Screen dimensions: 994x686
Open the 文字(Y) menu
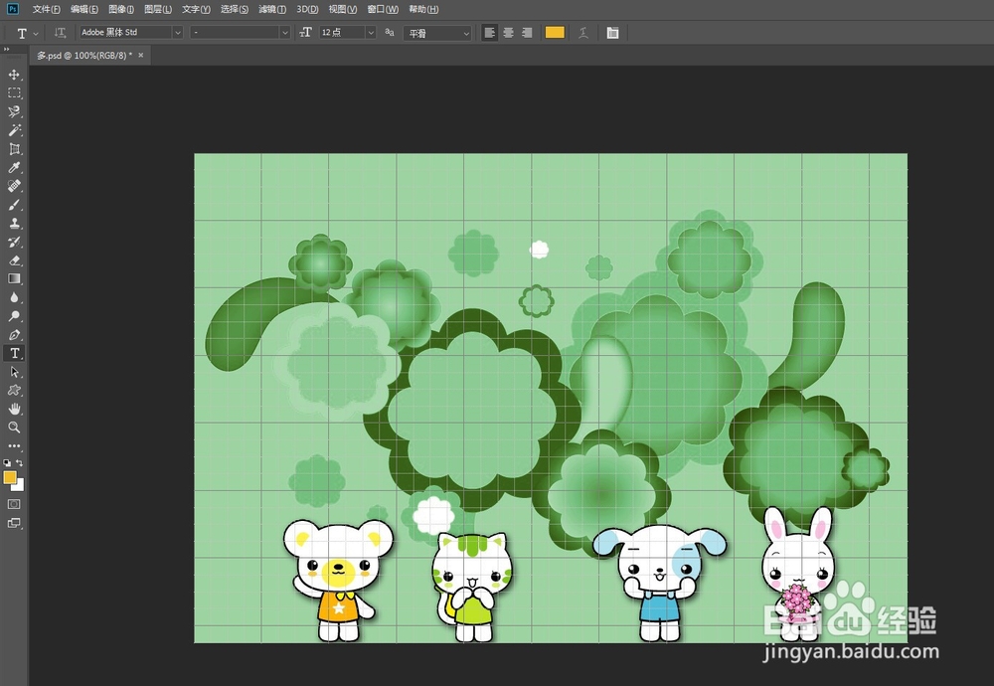[196, 9]
